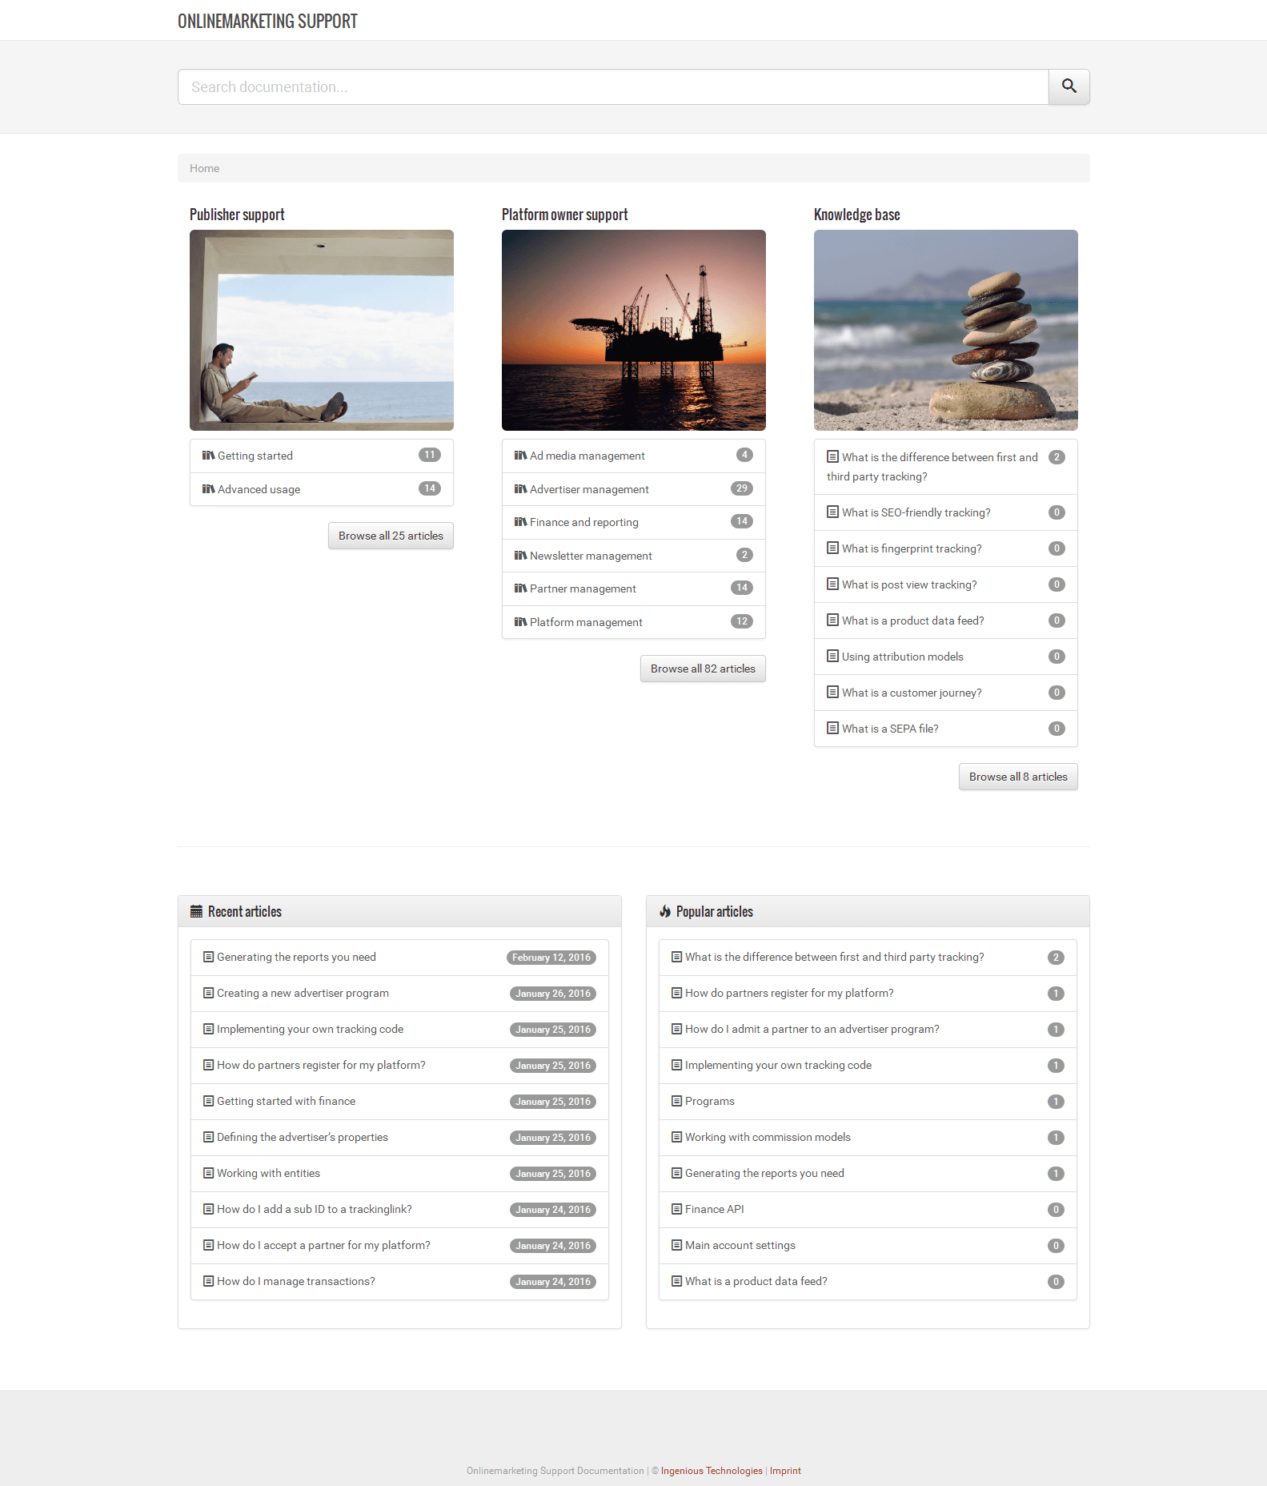Click the book icon beside Advanced usage

(x=208, y=489)
